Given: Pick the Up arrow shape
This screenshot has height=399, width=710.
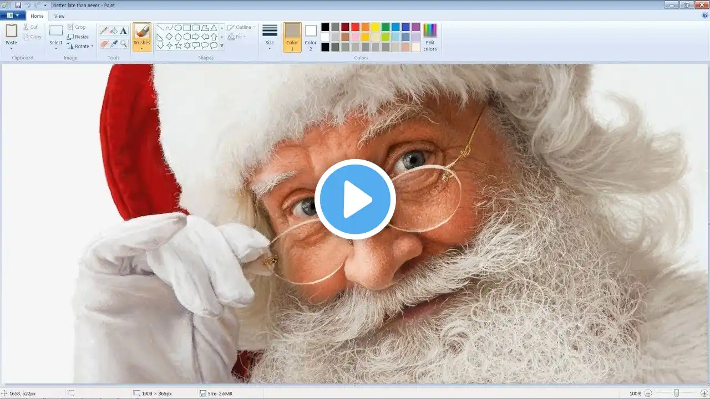Looking at the screenshot, I should coord(214,37).
